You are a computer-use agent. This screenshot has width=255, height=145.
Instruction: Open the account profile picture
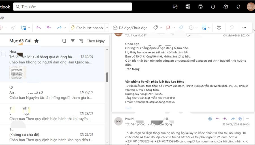click(x=251, y=7)
